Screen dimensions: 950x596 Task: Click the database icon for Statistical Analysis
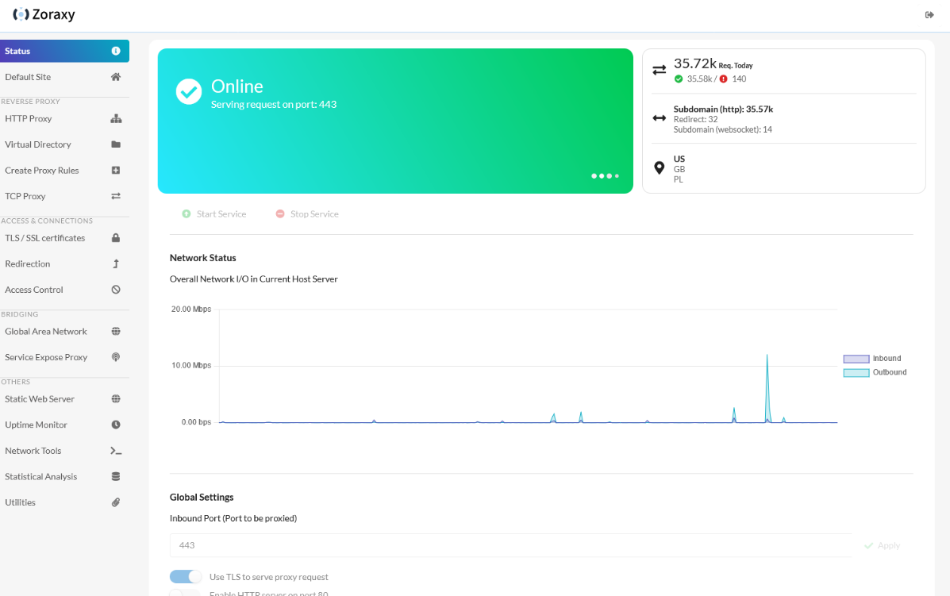click(116, 477)
